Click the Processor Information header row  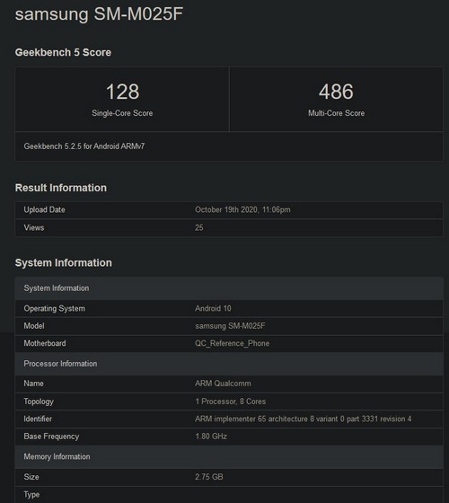coord(229,364)
